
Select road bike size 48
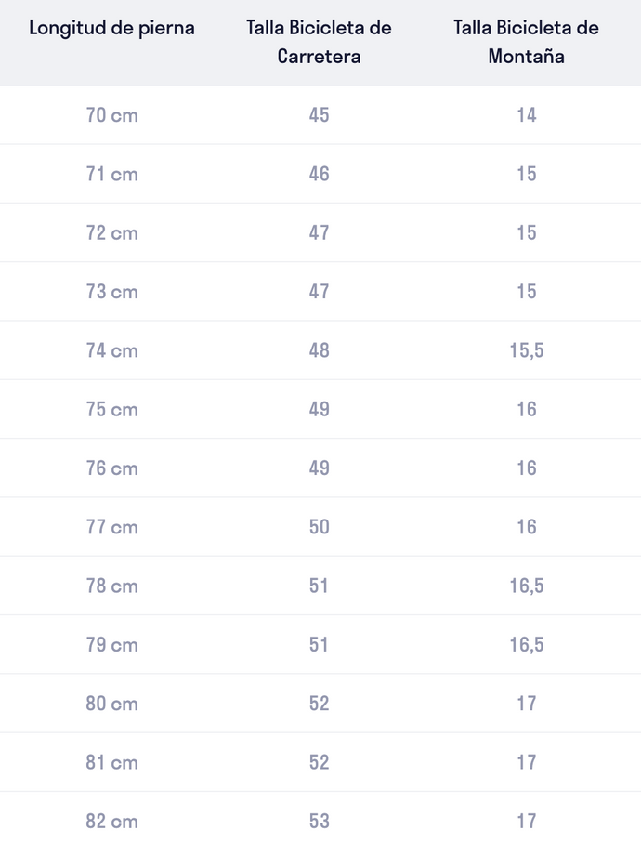319,350
